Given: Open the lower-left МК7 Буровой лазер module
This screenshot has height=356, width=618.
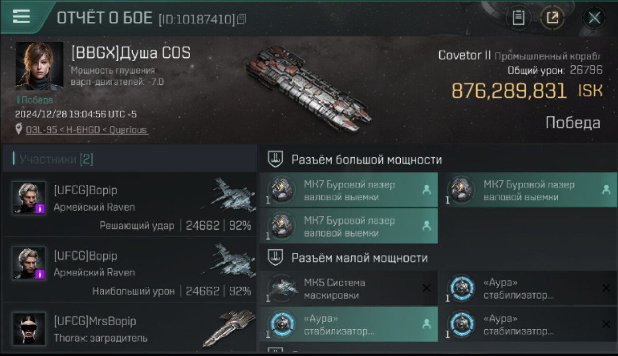Looking at the screenshot, I should click(348, 226).
